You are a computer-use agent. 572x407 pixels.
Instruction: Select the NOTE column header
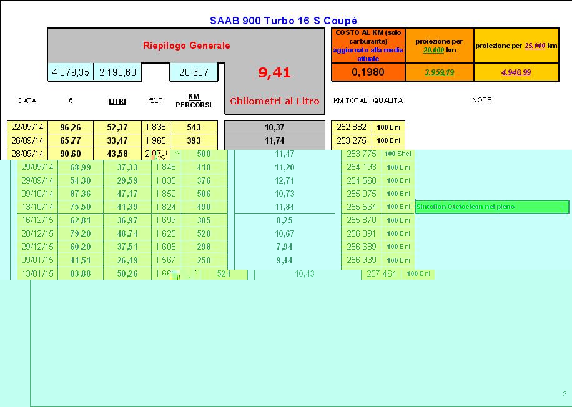[x=481, y=100]
